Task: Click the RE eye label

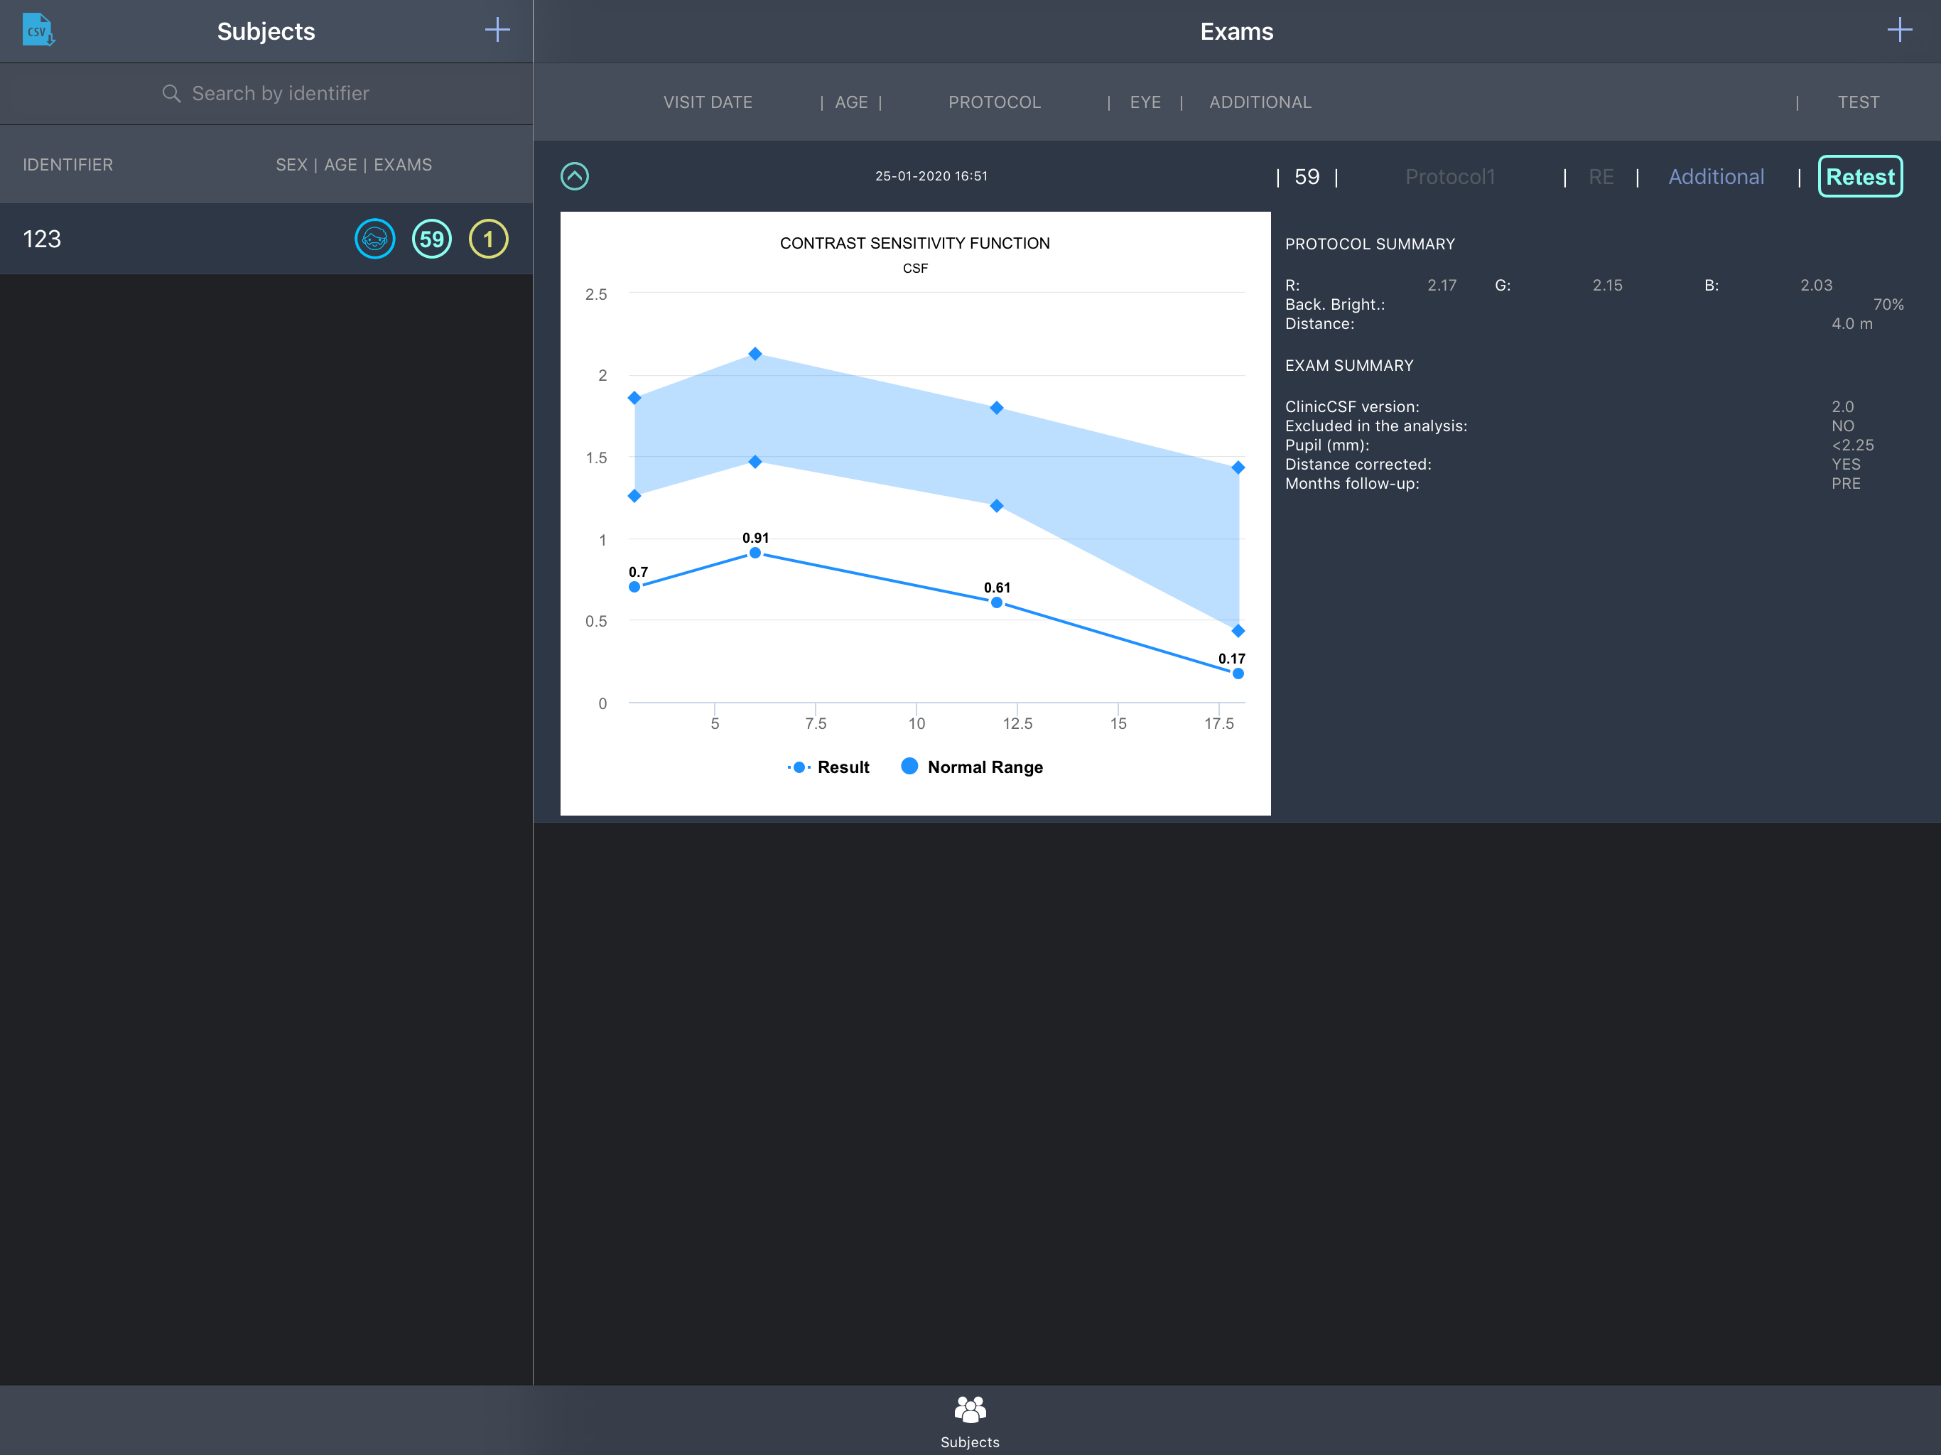Action: (1601, 176)
